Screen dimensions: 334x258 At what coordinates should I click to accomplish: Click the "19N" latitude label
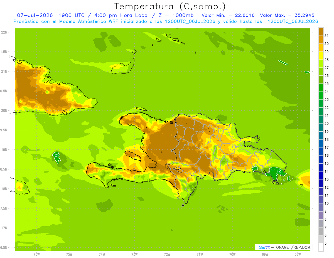(x=4, y=150)
